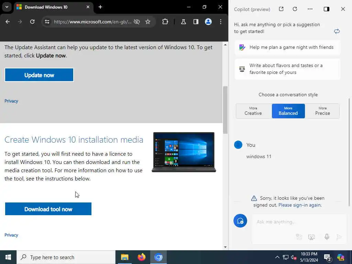Open the user profile avatar
Viewport: 352px width, 264px height.
(208, 22)
